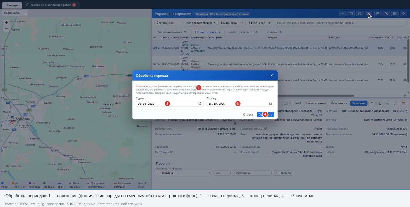Open the downtime причина dropdown
410x207 pixels.
(x=184, y=173)
